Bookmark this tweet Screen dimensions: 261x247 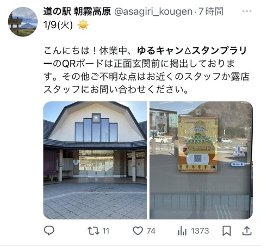(x=227, y=231)
